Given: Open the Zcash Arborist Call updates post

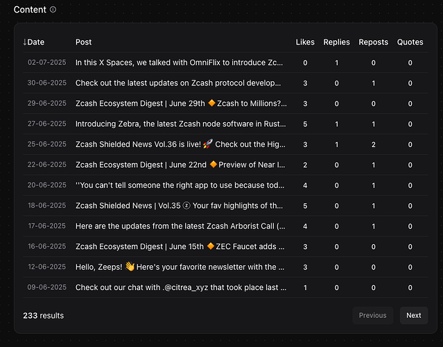Looking at the screenshot, I should click(179, 226).
